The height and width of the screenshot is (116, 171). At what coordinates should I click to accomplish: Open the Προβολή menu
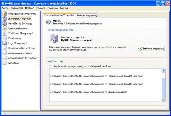click(x=30, y=8)
